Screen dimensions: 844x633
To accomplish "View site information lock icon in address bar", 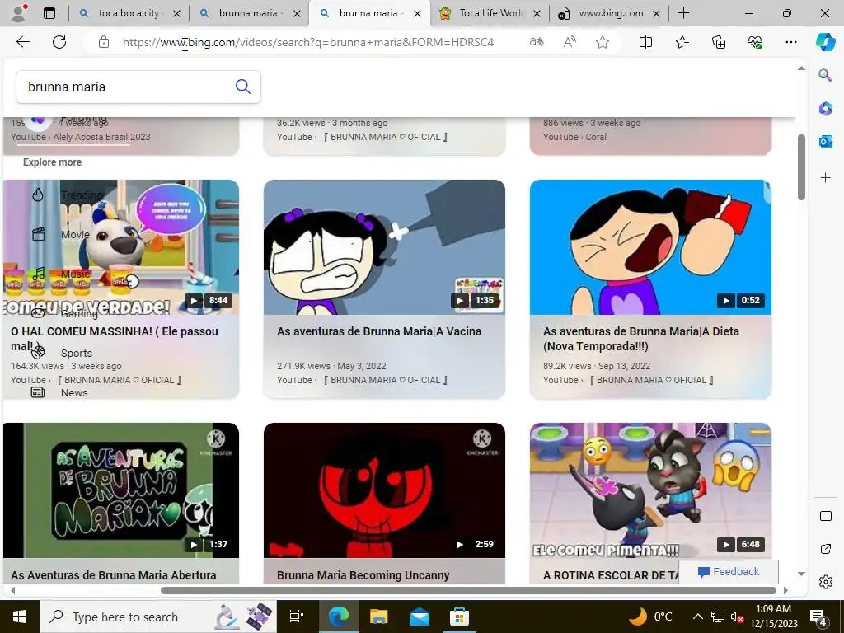I will (x=104, y=42).
